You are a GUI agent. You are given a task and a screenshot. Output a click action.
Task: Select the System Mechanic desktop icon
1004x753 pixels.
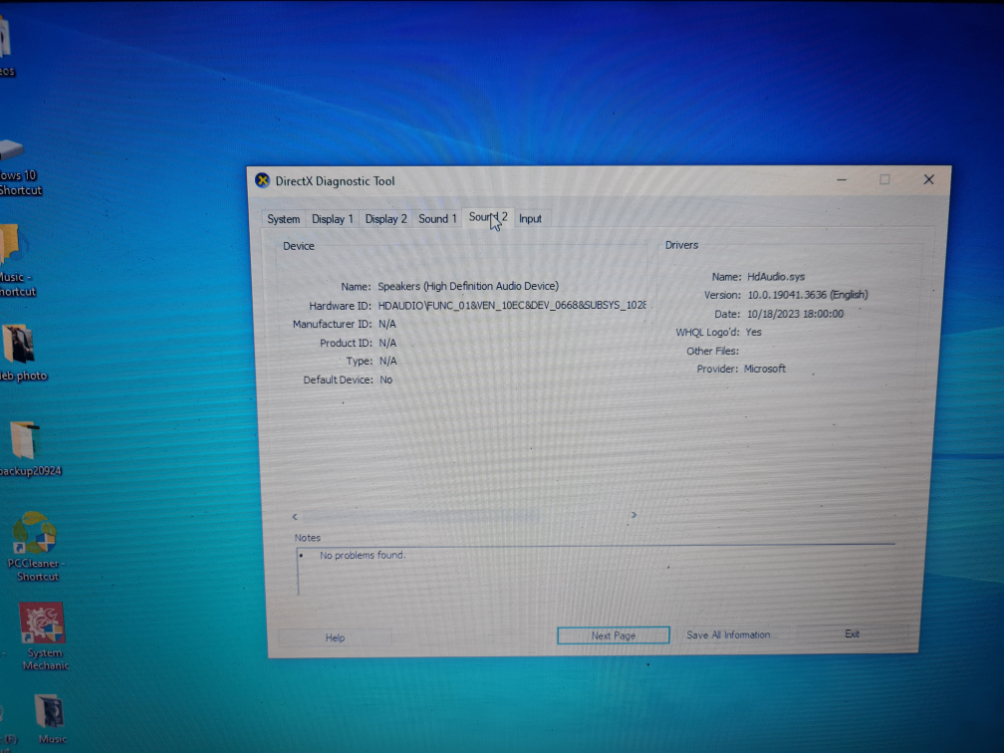(x=43, y=636)
